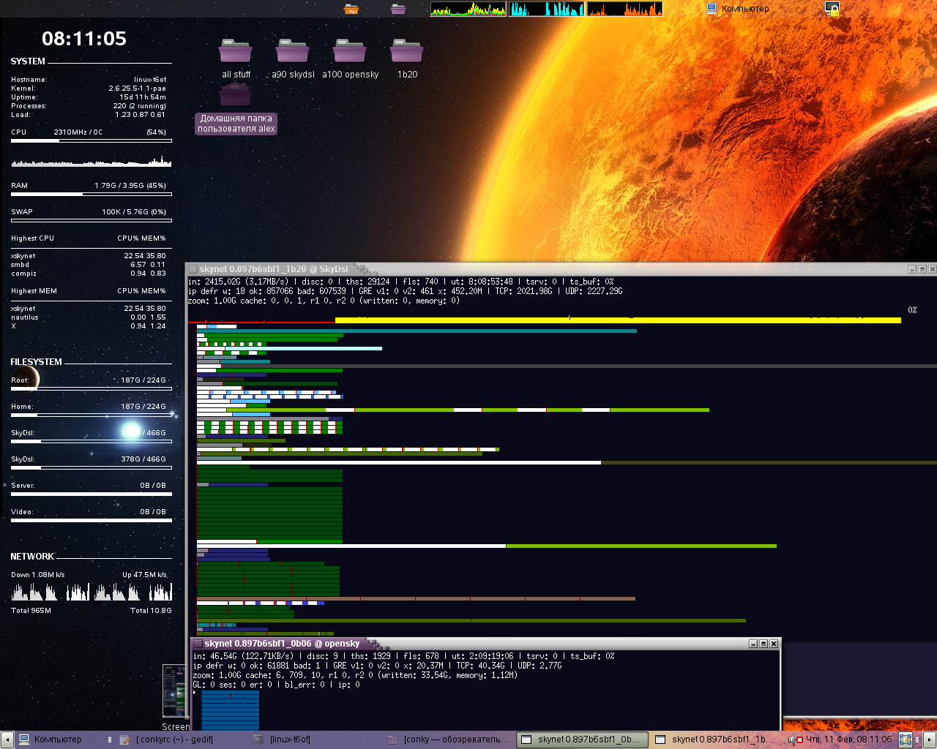Click the right arrow at bottom panel edge

point(930,739)
